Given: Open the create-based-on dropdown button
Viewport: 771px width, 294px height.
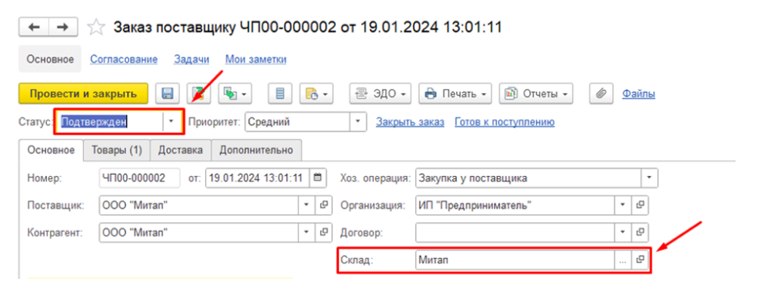Looking at the screenshot, I should tap(235, 93).
